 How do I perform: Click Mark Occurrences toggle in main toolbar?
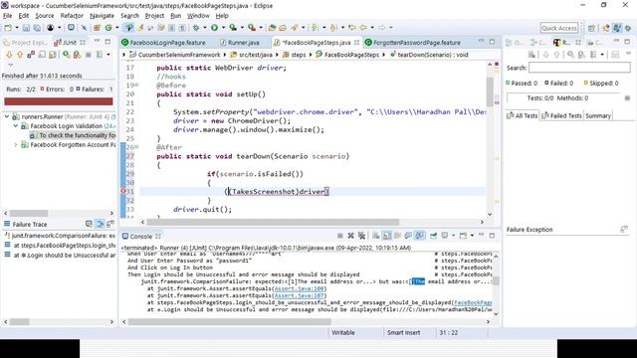pyautogui.click(x=140, y=28)
